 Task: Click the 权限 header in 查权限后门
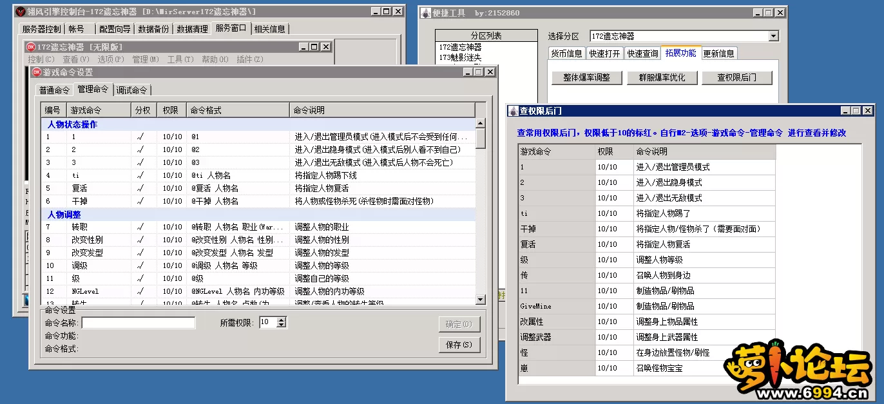pos(614,151)
